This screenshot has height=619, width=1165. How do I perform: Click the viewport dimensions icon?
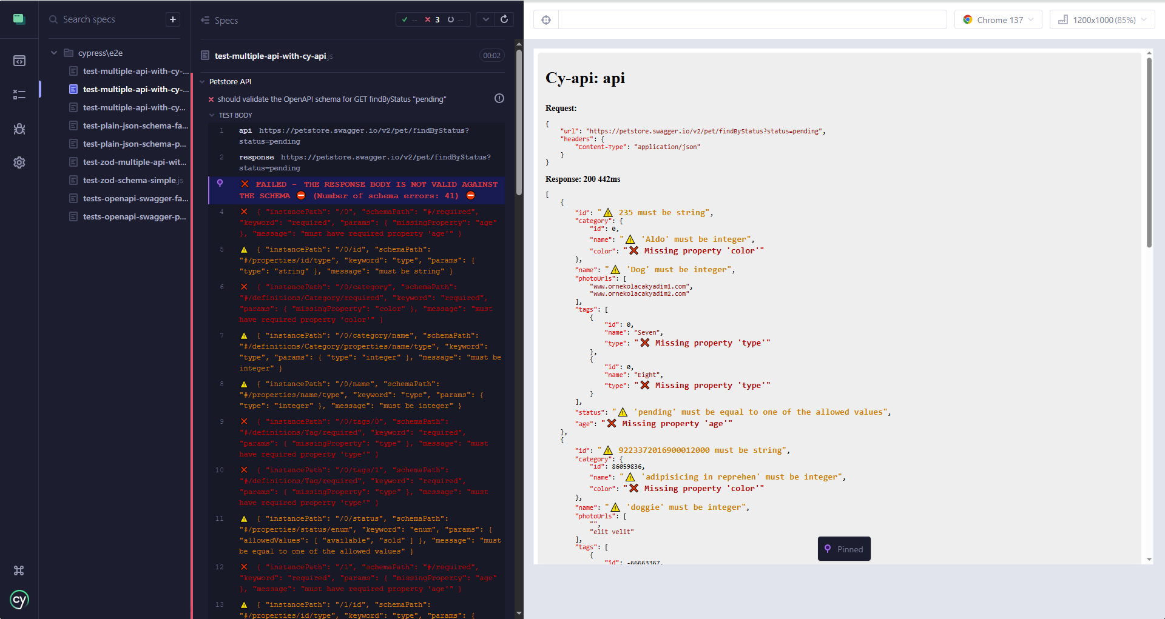[x=1063, y=20]
